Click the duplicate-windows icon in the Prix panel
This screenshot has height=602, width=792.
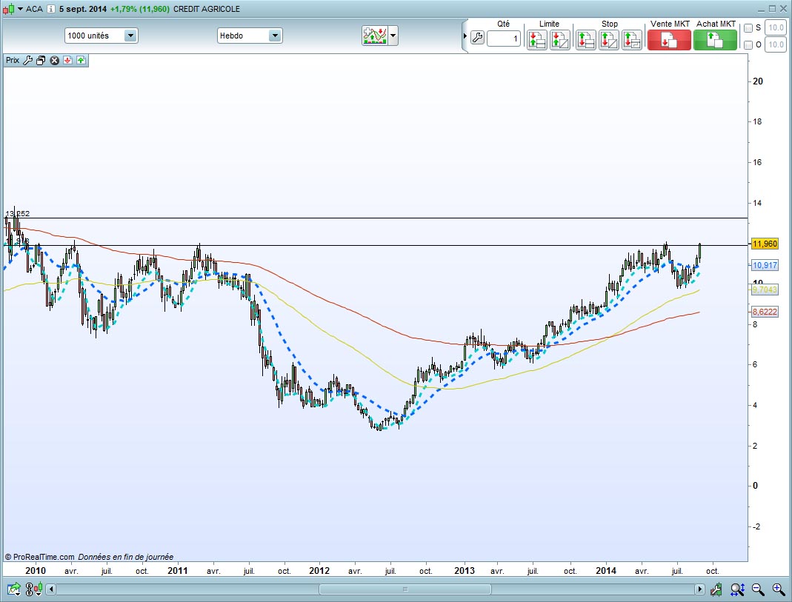click(x=41, y=61)
